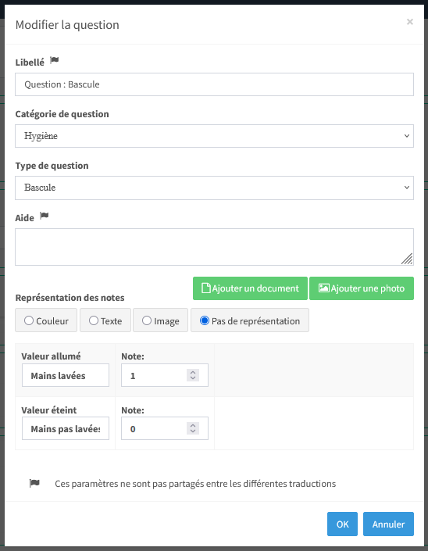Open the Catégorie de question dropdown
The height and width of the screenshot is (551, 428).
[214, 136]
